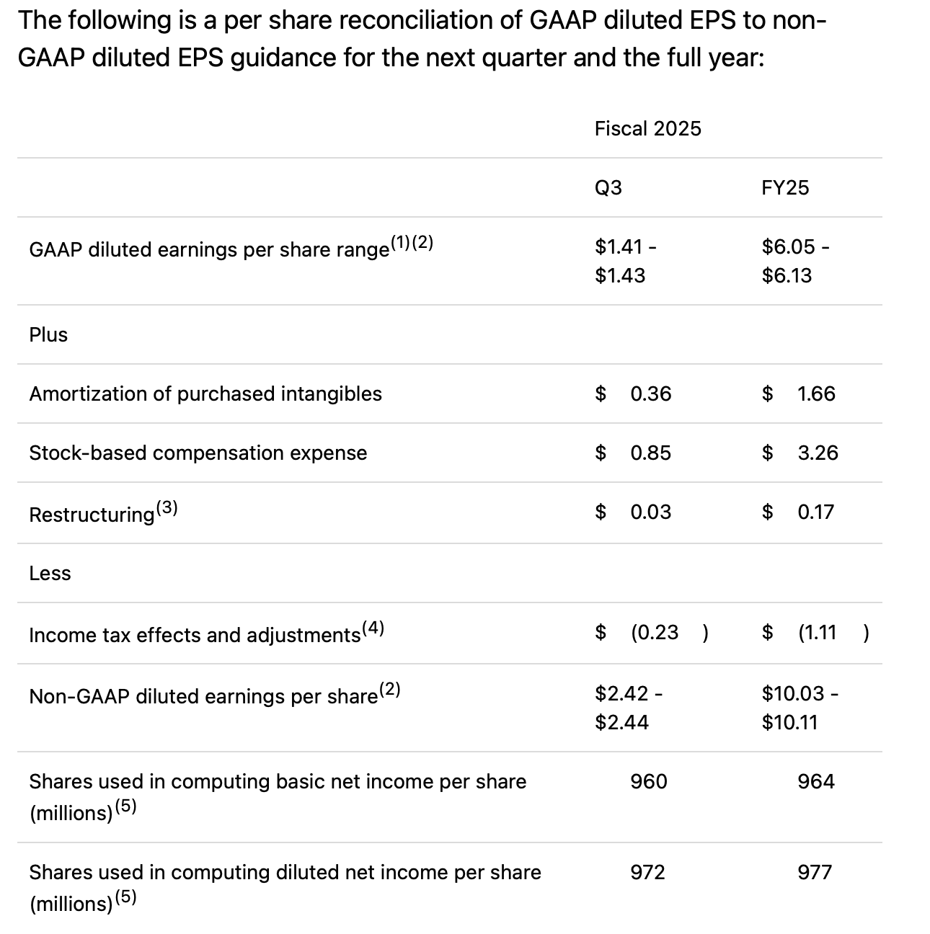930x934 pixels.
Task: Select Stock-based compensation expense row label
Action: click(x=198, y=453)
